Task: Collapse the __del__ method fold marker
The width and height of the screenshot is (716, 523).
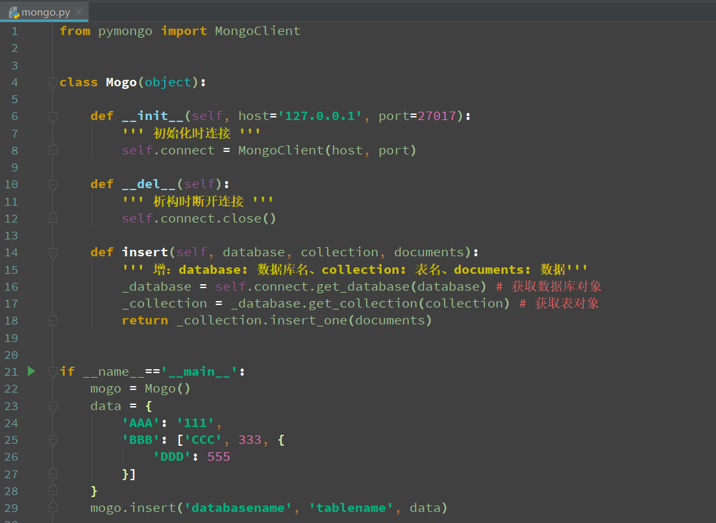Action: click(53, 185)
